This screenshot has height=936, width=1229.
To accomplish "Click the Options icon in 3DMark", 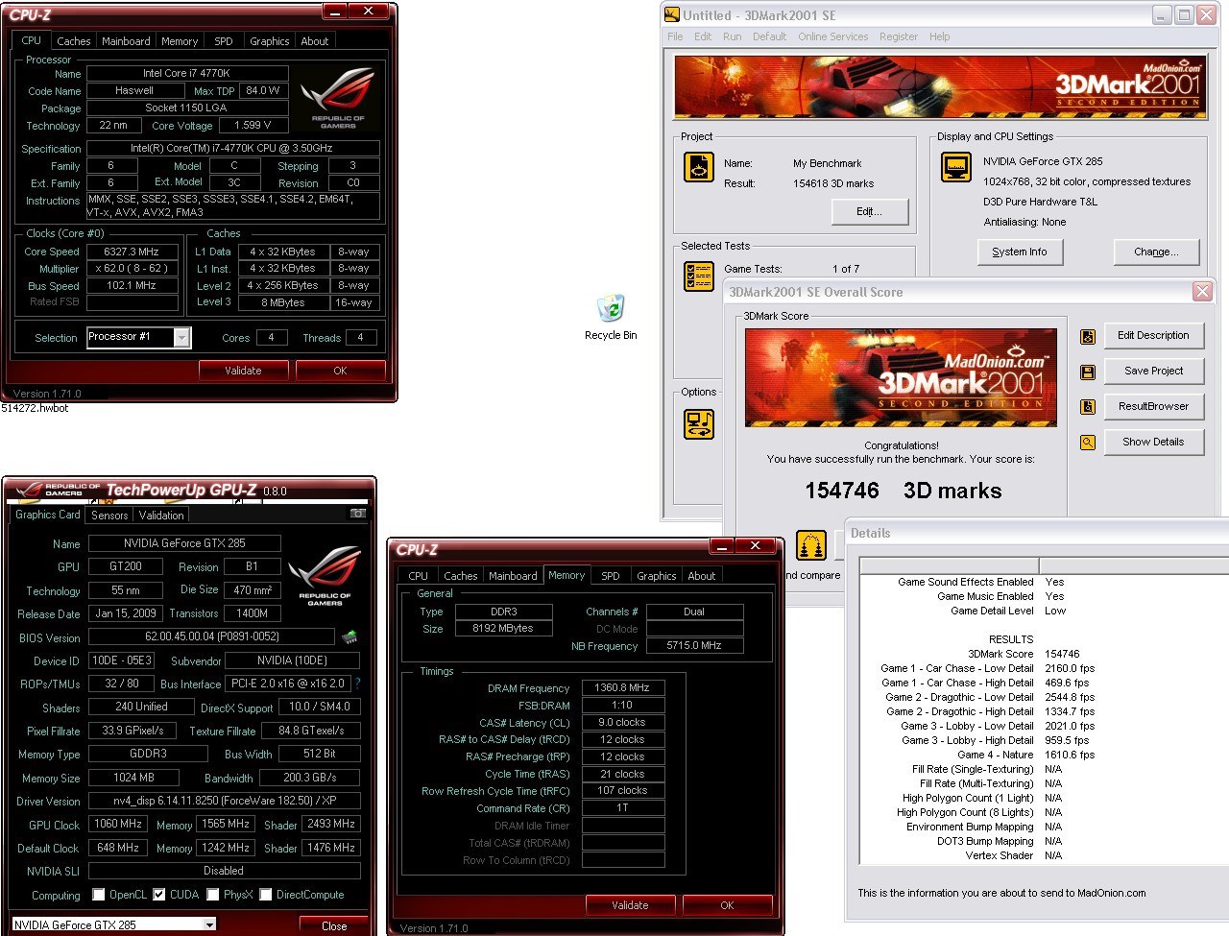I will [x=699, y=423].
